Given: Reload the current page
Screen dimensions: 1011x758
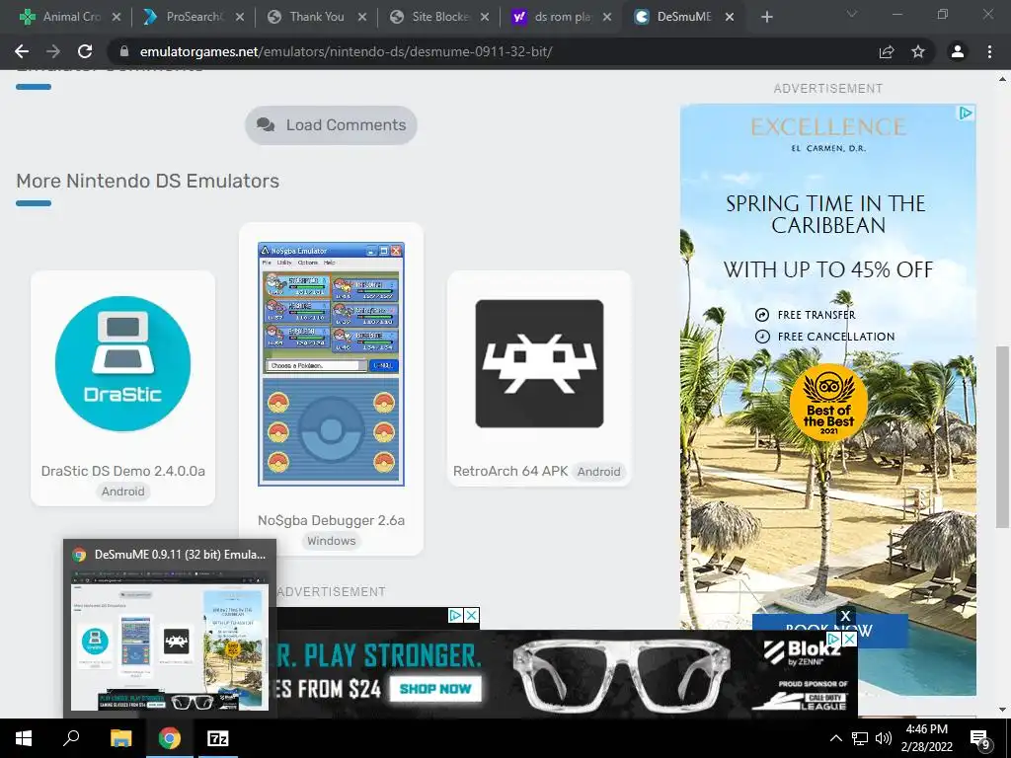Looking at the screenshot, I should tap(85, 51).
